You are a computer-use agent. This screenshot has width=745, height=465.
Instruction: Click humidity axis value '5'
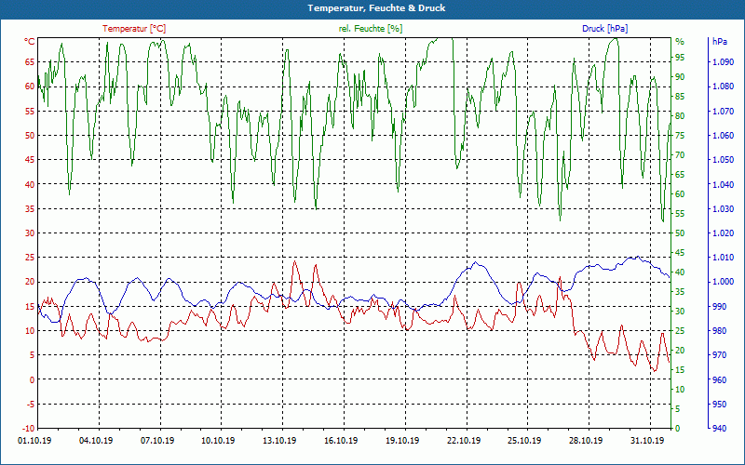coord(678,408)
